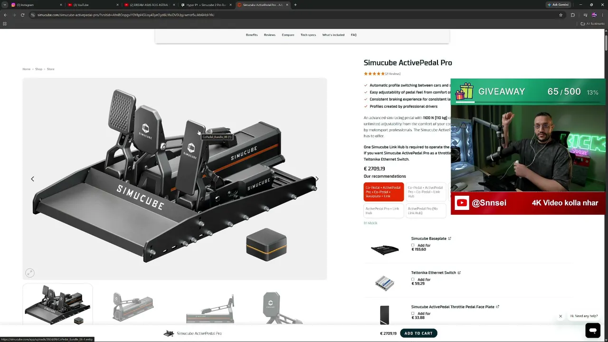Open Throttle Pedal Face Plate external link icon

pyautogui.click(x=498, y=307)
